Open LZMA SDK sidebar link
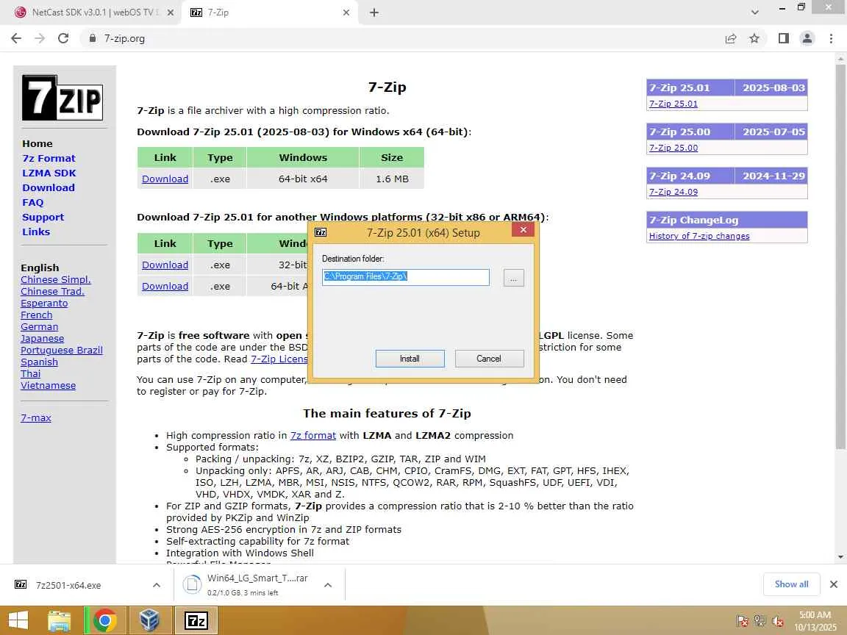 pyautogui.click(x=49, y=173)
